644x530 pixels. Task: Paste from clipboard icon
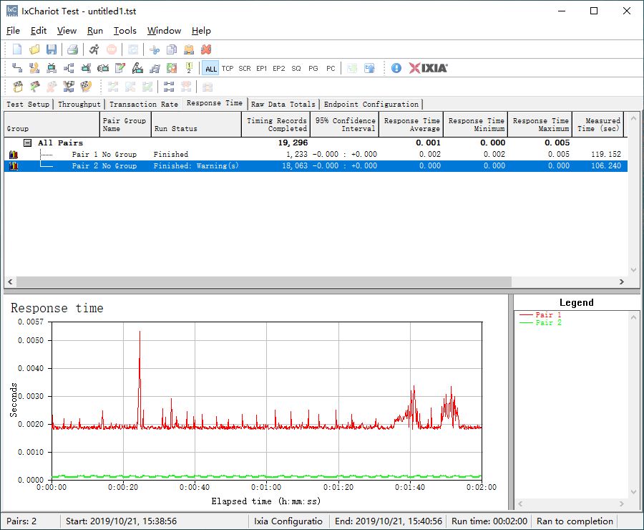(189, 49)
